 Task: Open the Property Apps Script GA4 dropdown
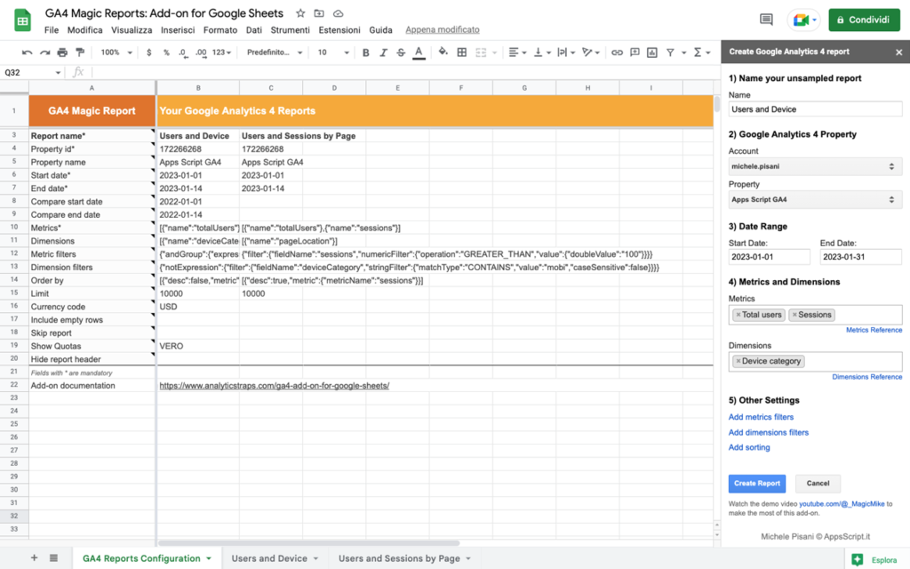(815, 200)
